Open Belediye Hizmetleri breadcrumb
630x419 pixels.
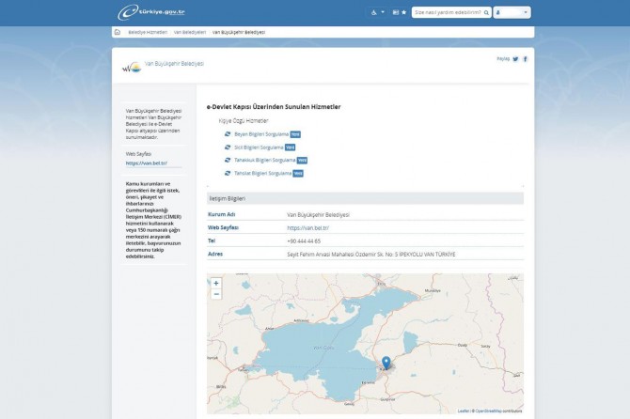point(147,32)
